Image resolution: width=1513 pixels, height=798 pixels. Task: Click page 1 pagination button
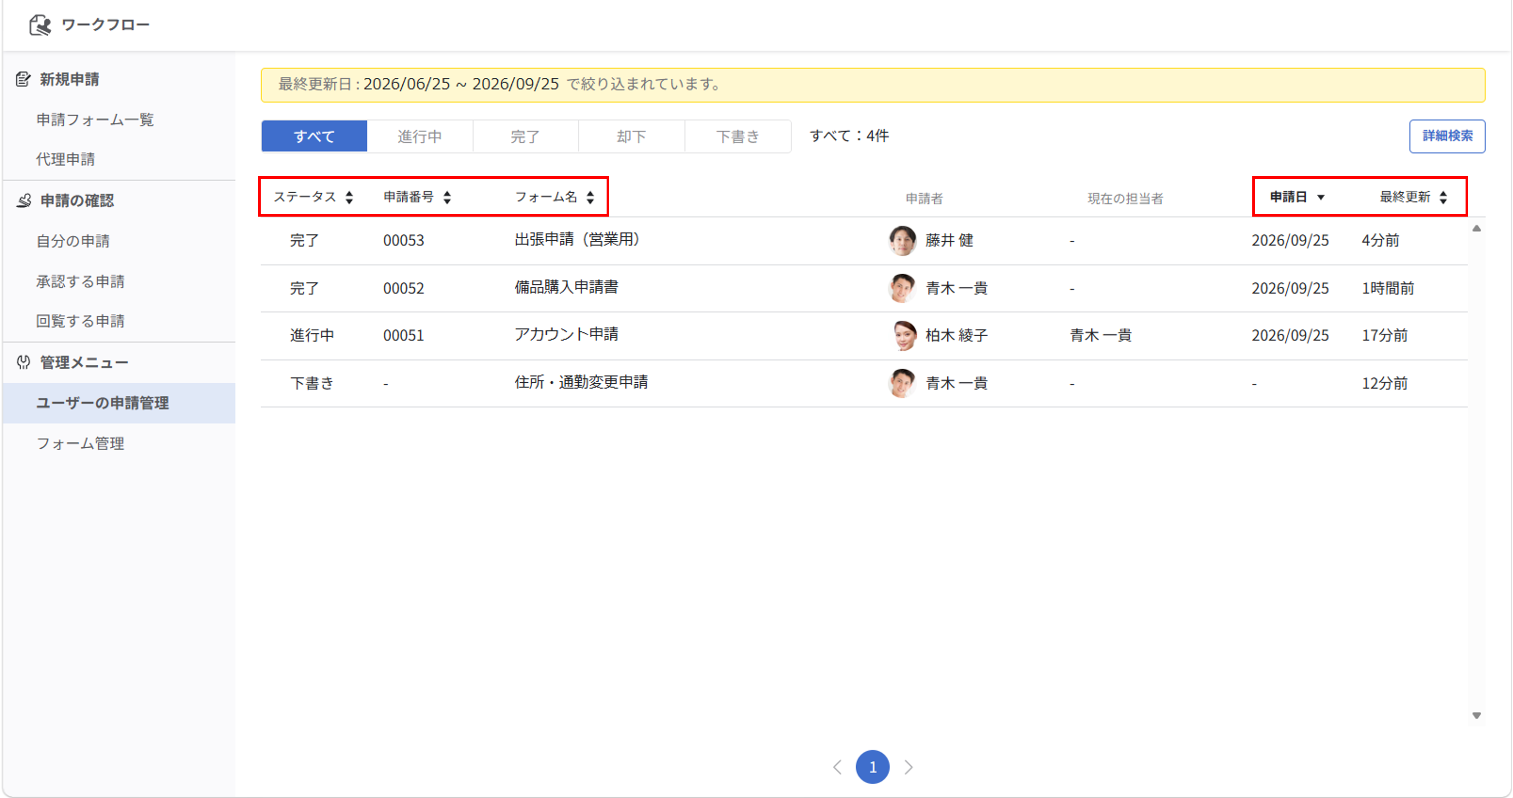tap(872, 767)
